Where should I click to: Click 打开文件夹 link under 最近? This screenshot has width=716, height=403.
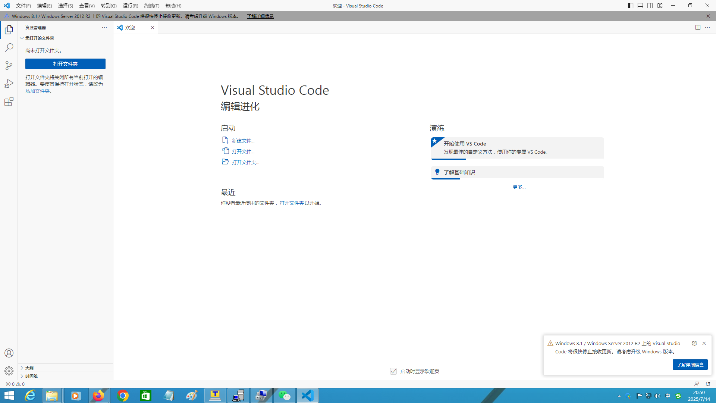point(292,203)
